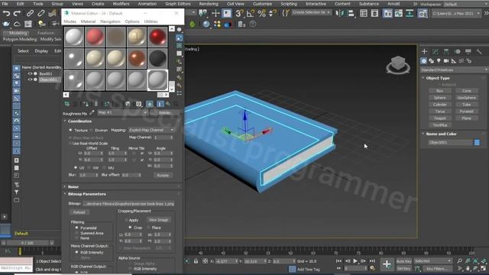Open the Modifiers menu
This screenshot has width=489, height=275.
(x=121, y=4)
